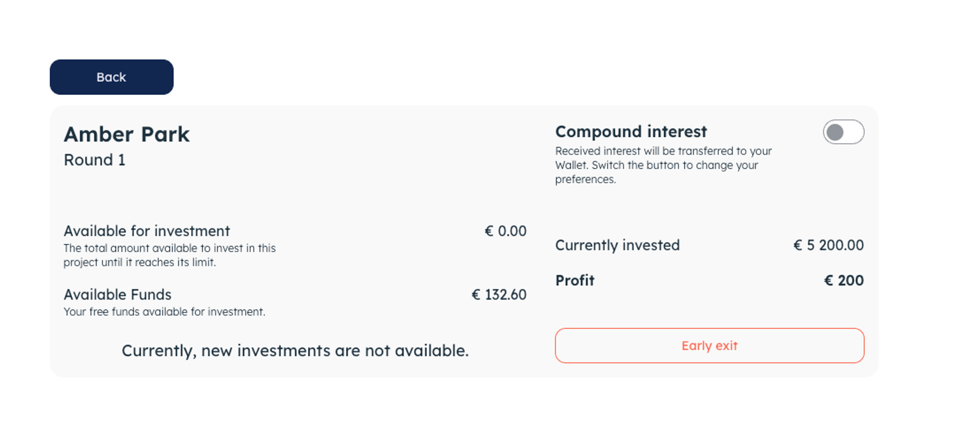The height and width of the screenshot is (438, 975).
Task: Click the Amber Park project title
Action: pos(126,134)
